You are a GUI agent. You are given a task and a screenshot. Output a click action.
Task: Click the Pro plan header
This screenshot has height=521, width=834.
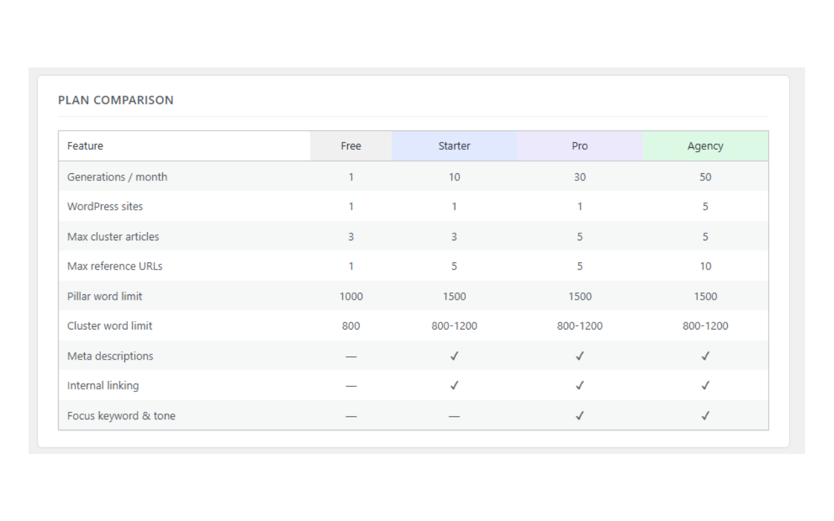(x=580, y=145)
